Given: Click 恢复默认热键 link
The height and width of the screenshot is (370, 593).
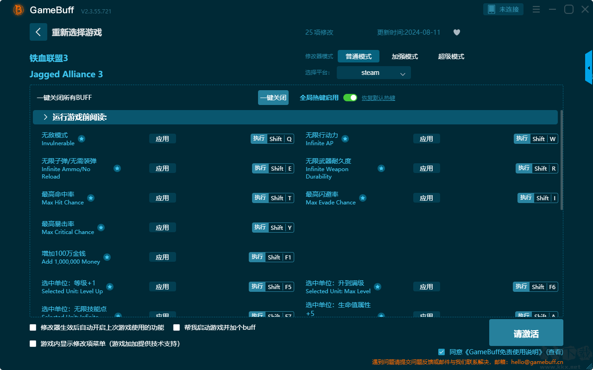Looking at the screenshot, I should click(379, 98).
